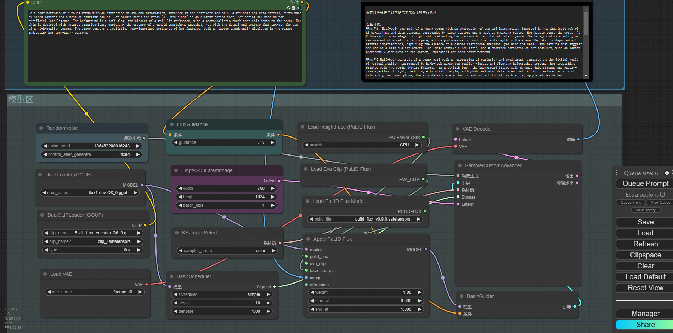The width and height of the screenshot is (673, 333).
Task: Collapse the Unet Loader (GGUF) node dot
Action: coord(40,175)
